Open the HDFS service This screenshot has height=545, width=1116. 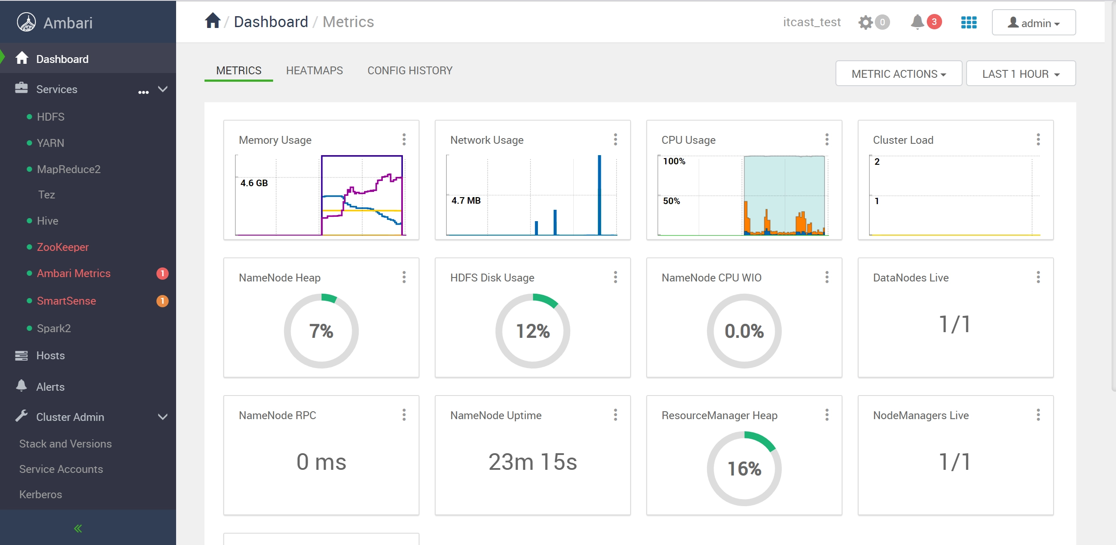(51, 117)
